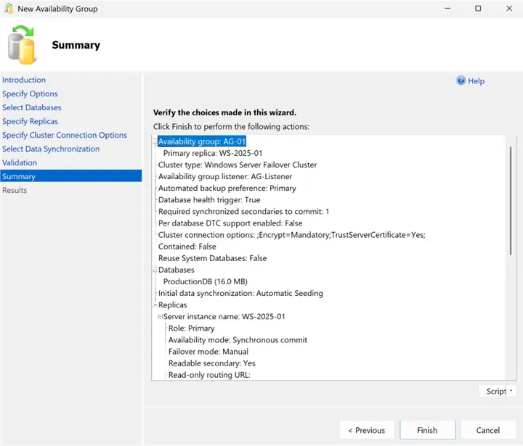The width and height of the screenshot is (523, 446).
Task: Select Database health trigger: True row
Action: (x=209, y=200)
